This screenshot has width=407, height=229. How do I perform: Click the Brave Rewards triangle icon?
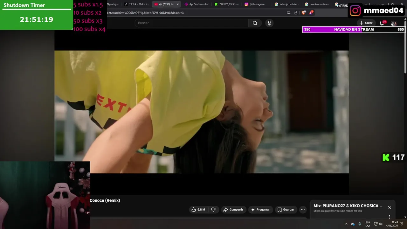click(x=311, y=13)
